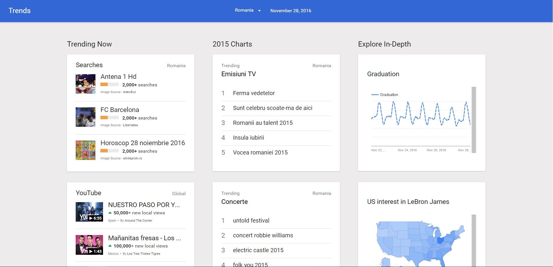
Task: Open untold festival concert entry
Action: coord(251,221)
